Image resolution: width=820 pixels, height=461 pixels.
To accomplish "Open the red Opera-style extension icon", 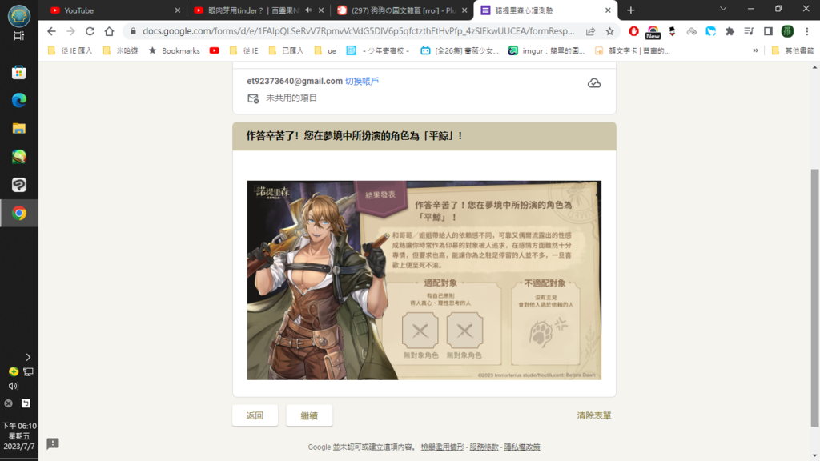I will point(633,31).
